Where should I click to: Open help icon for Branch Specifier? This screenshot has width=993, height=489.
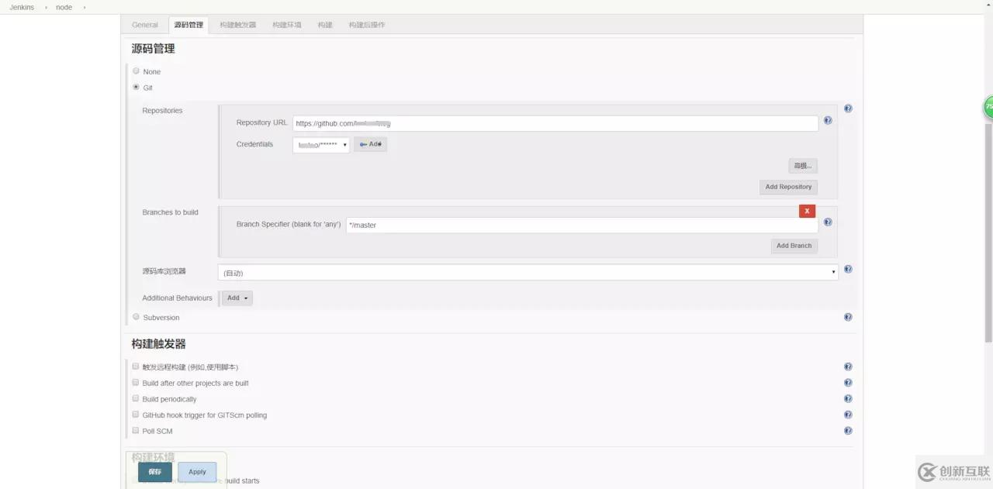click(x=828, y=222)
